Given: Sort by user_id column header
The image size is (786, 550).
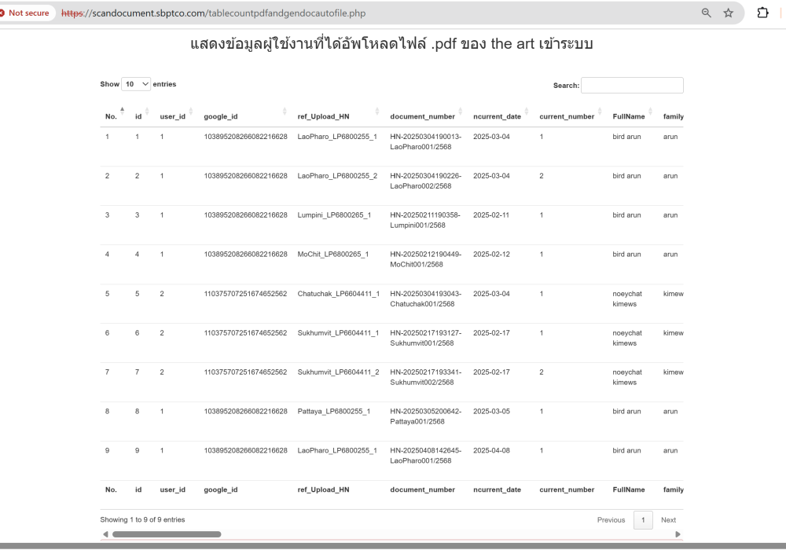Looking at the screenshot, I should click(x=173, y=116).
